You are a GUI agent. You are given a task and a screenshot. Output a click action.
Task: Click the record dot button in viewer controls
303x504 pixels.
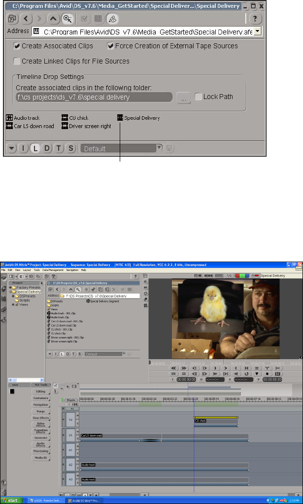[267, 374]
